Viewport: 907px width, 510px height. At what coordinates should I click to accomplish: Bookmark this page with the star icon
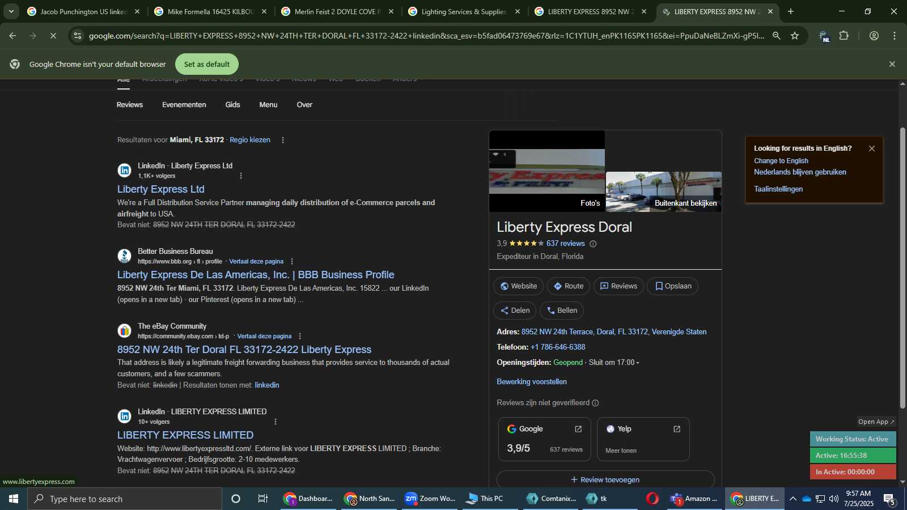click(x=795, y=36)
